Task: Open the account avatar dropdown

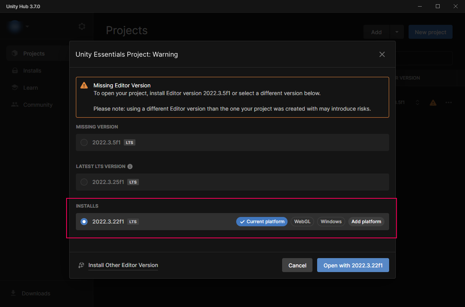Action: tap(18, 26)
